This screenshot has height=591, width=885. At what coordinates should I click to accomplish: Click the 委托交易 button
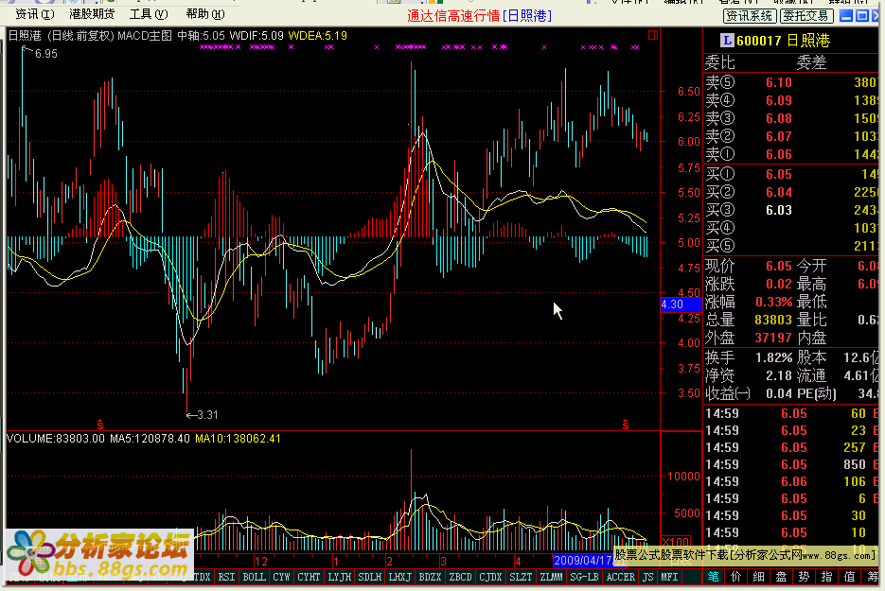coord(805,16)
